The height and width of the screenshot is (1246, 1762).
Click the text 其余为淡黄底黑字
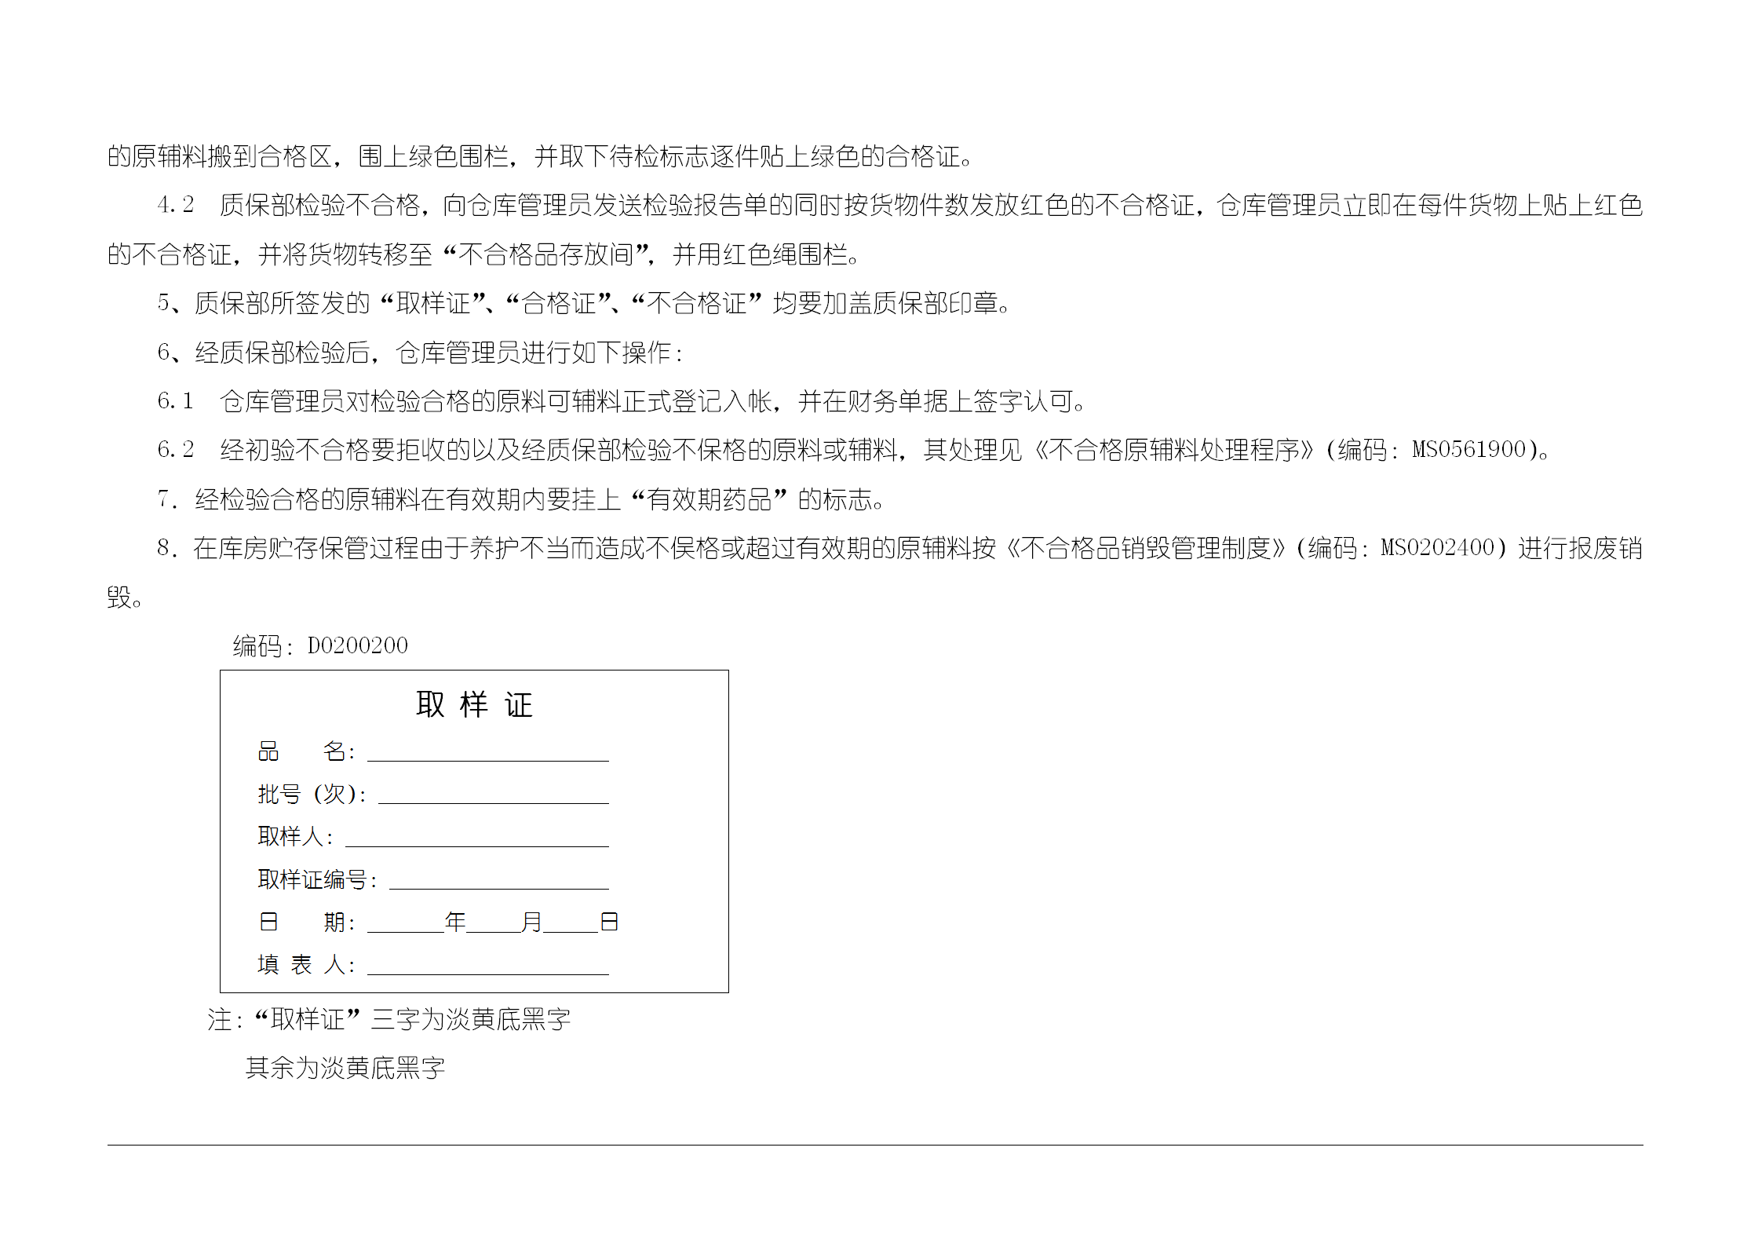(x=345, y=1068)
